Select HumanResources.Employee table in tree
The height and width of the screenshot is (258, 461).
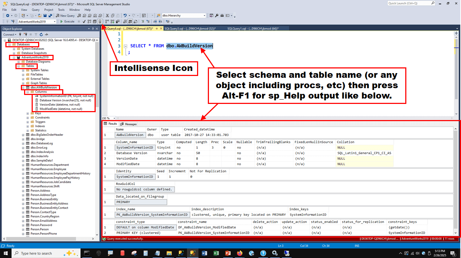pos(48,169)
